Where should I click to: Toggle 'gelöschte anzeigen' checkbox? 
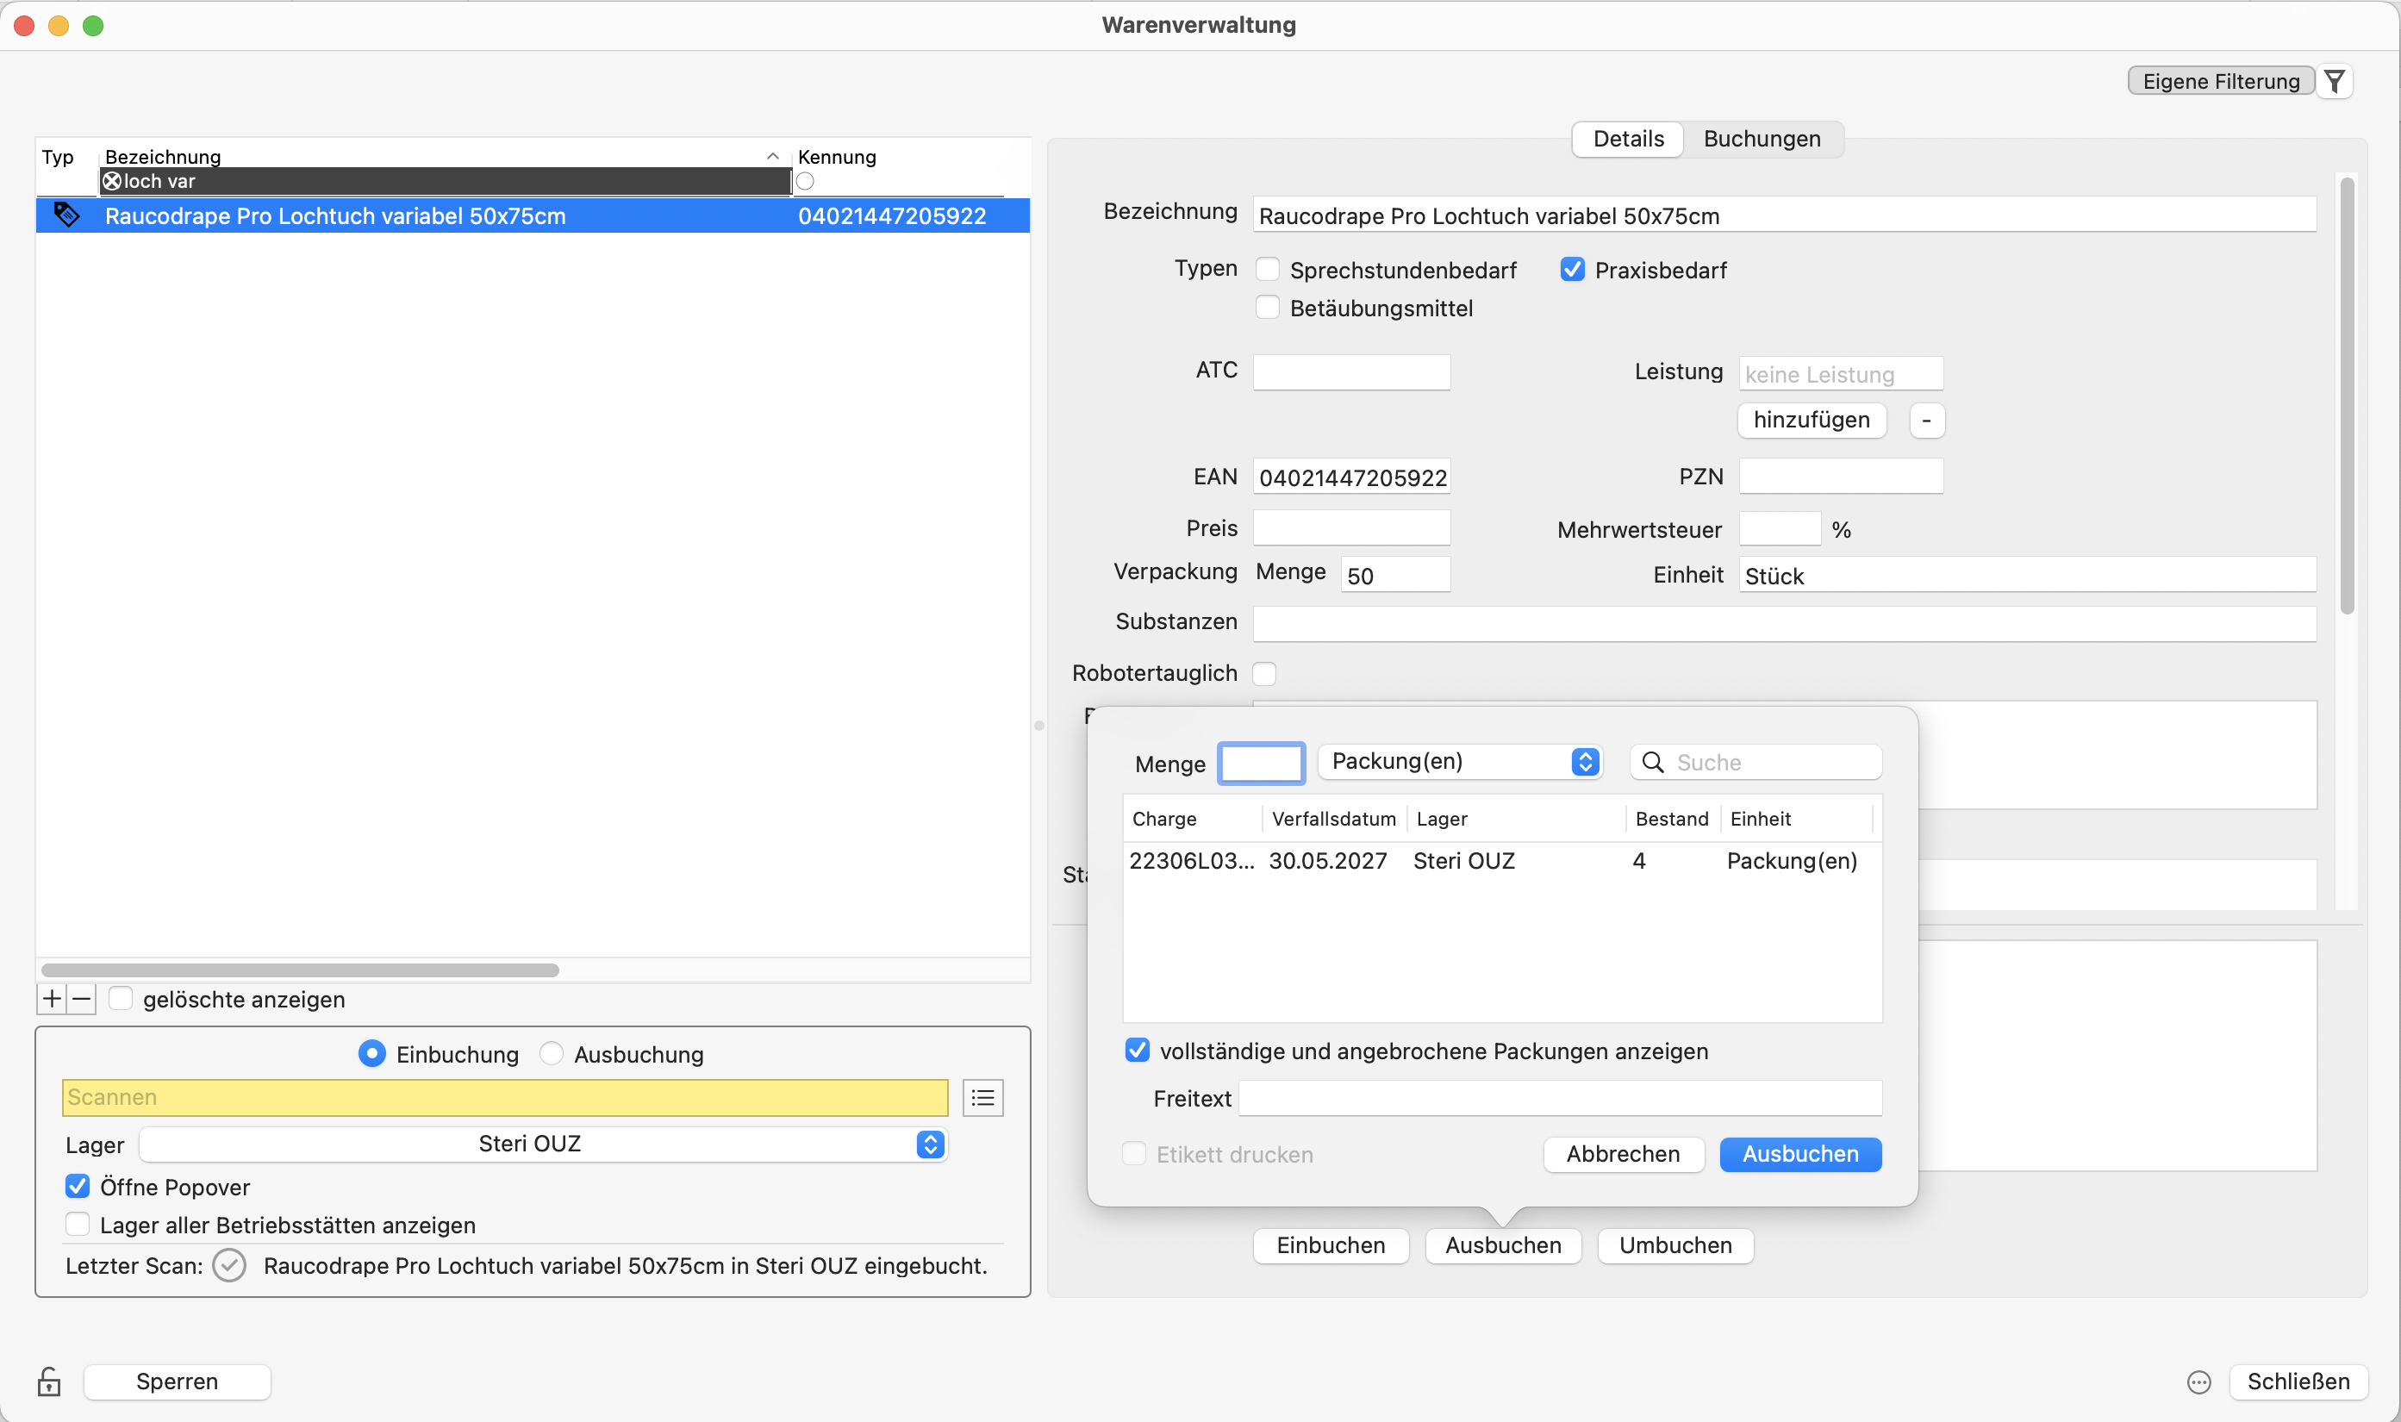tap(120, 999)
